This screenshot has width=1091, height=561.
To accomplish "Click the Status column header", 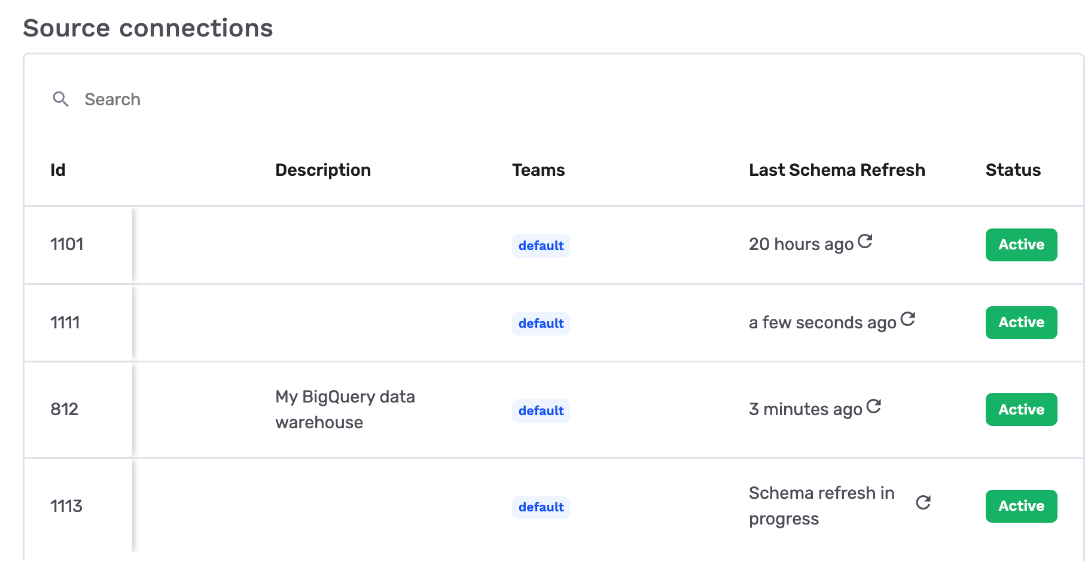I will (1013, 170).
